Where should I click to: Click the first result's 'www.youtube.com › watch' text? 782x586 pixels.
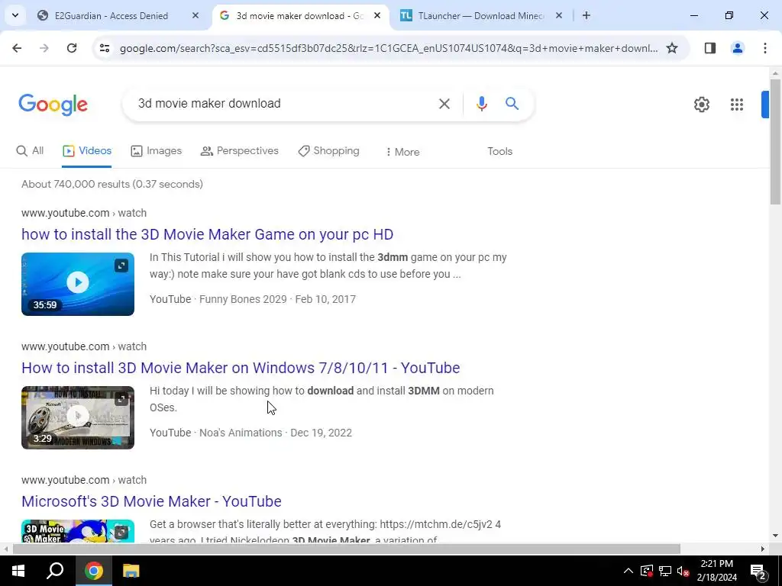[84, 213]
